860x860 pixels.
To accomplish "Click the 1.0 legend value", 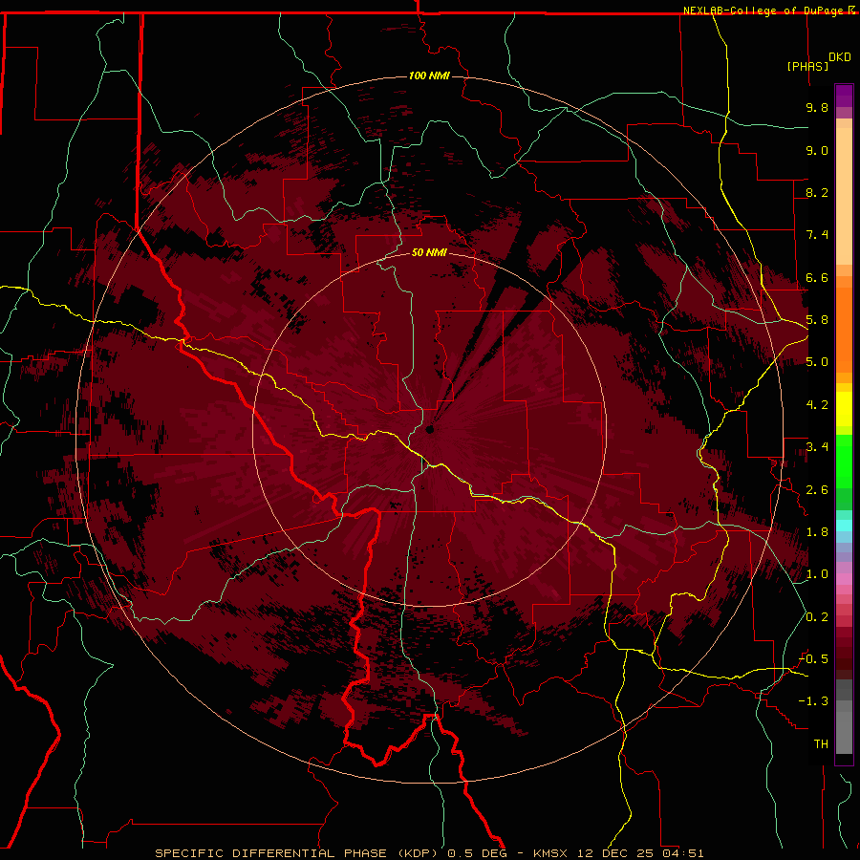I will pyautogui.click(x=817, y=574).
